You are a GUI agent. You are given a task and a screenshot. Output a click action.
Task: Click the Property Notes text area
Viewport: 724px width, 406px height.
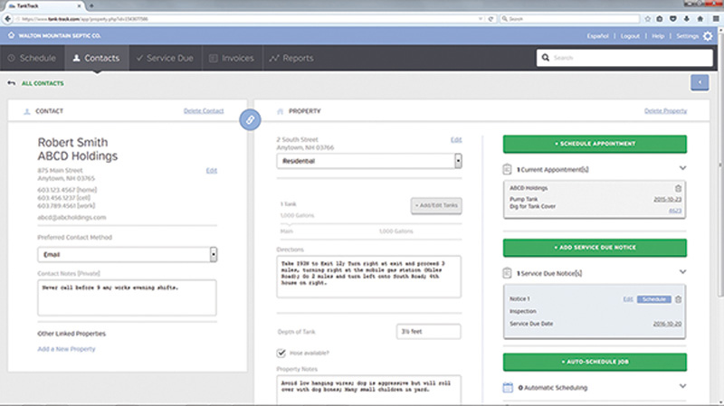(369, 390)
